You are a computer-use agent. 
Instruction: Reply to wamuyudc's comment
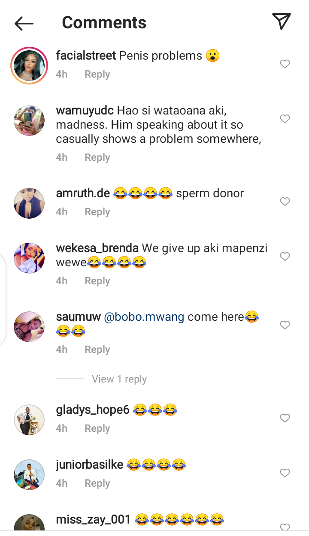(x=97, y=157)
